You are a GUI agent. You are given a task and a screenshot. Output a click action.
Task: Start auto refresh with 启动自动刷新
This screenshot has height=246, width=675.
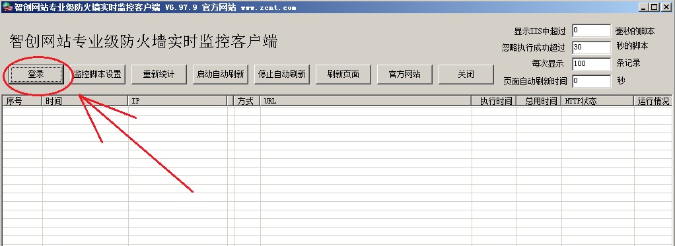pos(221,75)
